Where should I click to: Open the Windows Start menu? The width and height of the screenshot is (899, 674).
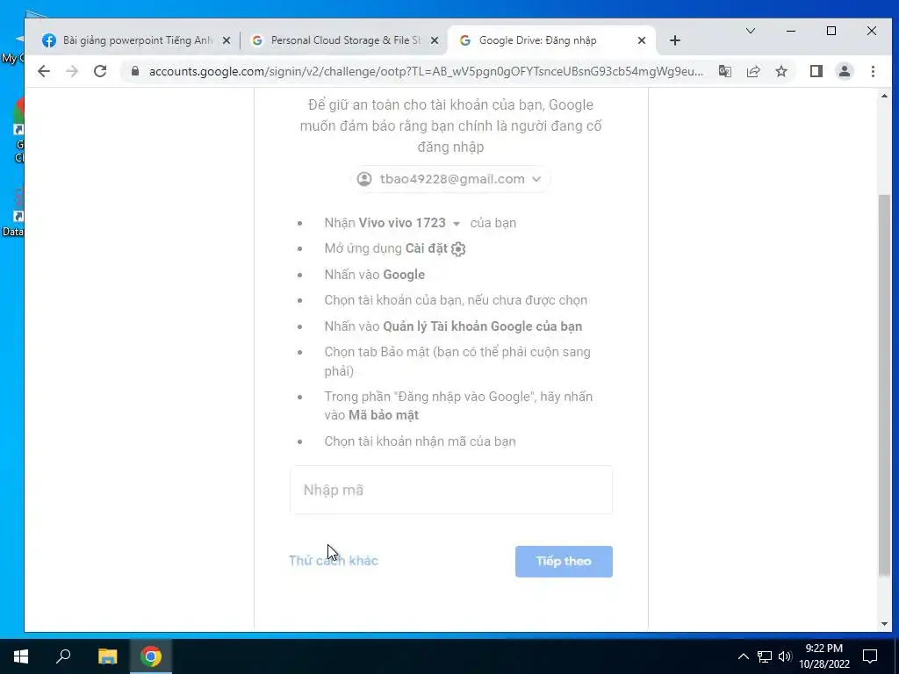[21, 656]
